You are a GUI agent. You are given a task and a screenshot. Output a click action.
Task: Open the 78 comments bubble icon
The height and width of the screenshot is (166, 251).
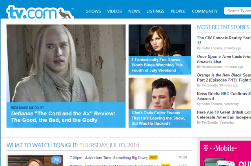(x=56, y=160)
